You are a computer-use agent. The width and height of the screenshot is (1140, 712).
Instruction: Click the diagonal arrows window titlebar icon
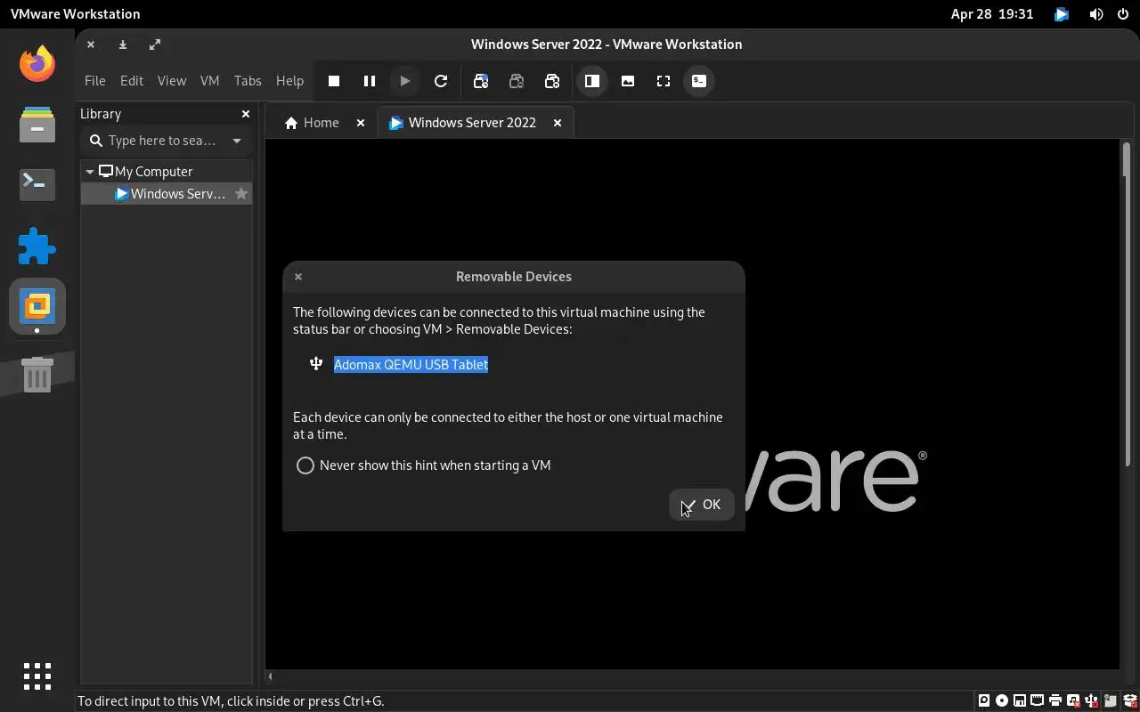click(155, 44)
